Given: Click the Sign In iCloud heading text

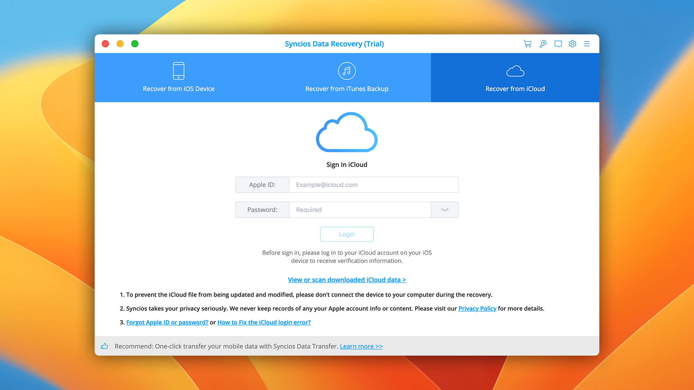Looking at the screenshot, I should coord(347,165).
